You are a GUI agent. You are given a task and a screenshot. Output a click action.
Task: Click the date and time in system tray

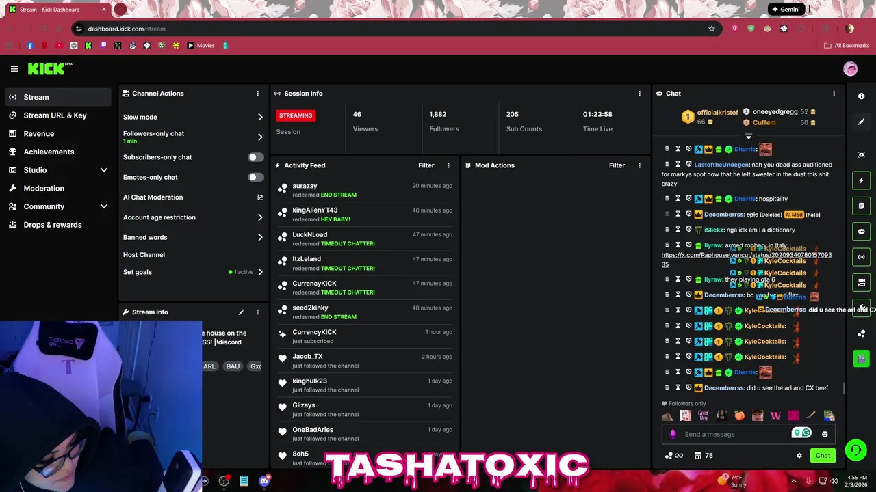click(857, 481)
